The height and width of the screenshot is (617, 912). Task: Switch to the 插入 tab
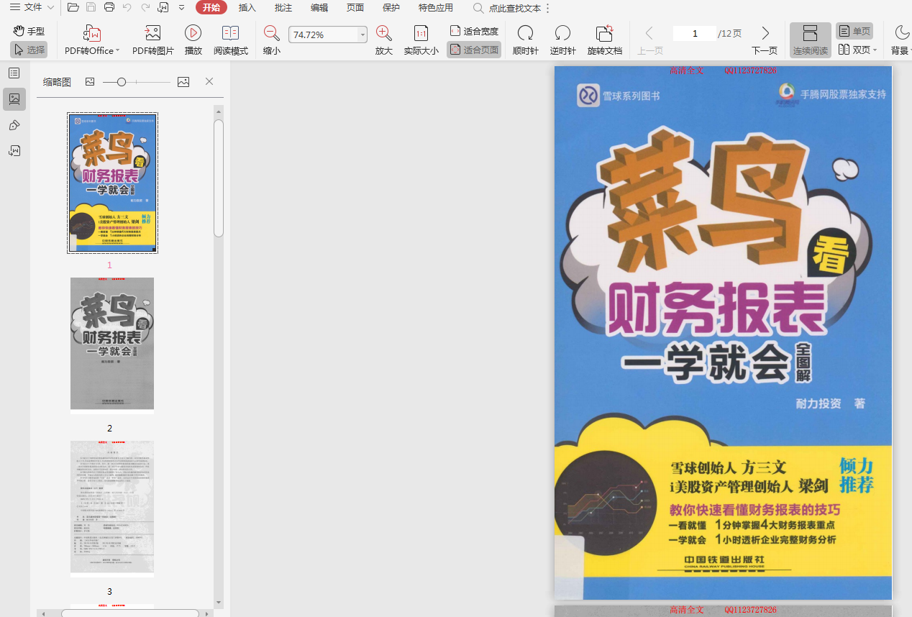point(247,8)
